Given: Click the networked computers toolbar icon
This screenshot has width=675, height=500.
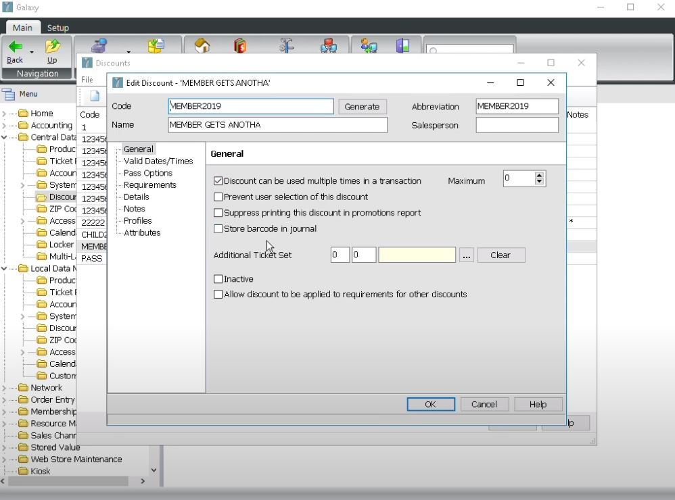Looking at the screenshot, I should pyautogui.click(x=330, y=46).
